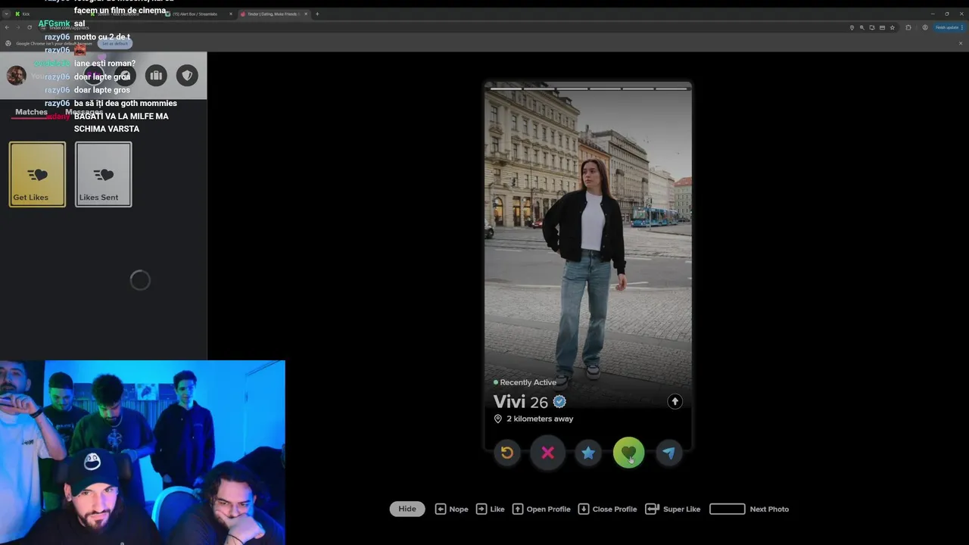
Task: Select the Tinder browser tab
Action: (x=273, y=14)
